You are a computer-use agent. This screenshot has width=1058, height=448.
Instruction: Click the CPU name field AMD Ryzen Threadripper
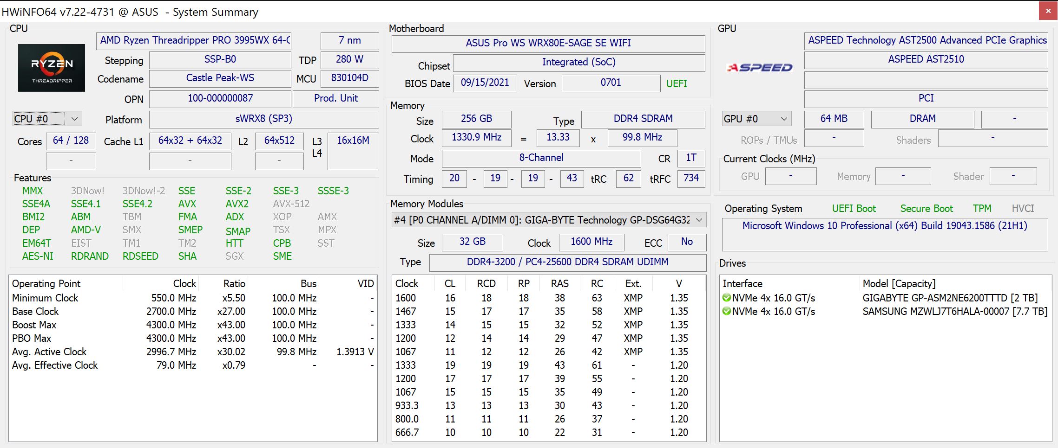(194, 40)
